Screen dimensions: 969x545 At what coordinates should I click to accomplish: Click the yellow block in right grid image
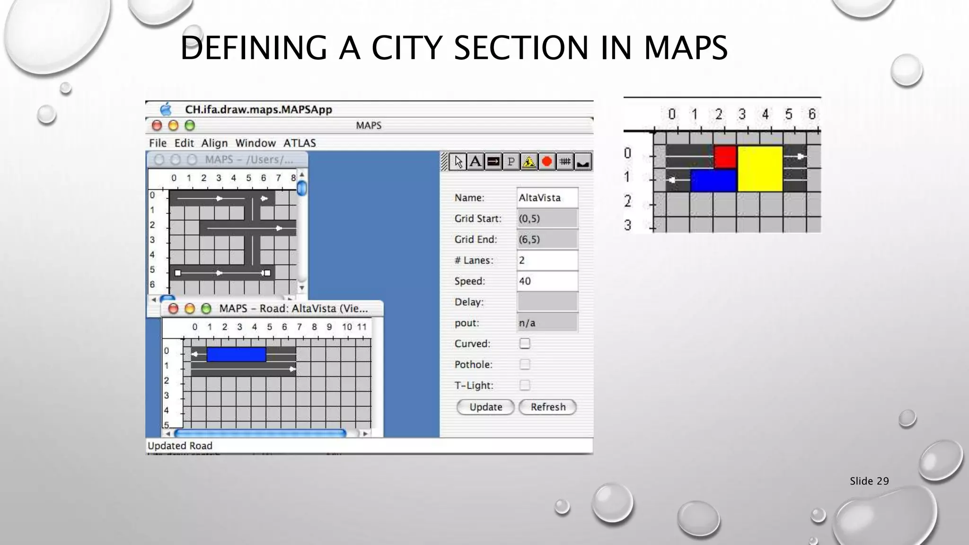[760, 169]
